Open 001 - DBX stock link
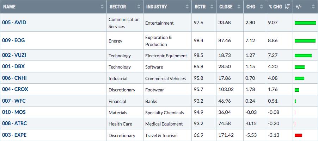The height and width of the screenshot is (141, 318). point(13,66)
